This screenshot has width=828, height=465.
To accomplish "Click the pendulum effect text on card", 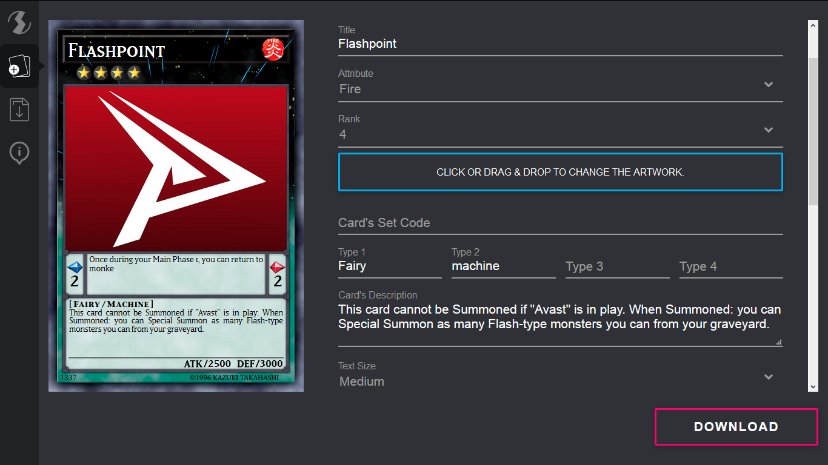I will click(x=176, y=264).
